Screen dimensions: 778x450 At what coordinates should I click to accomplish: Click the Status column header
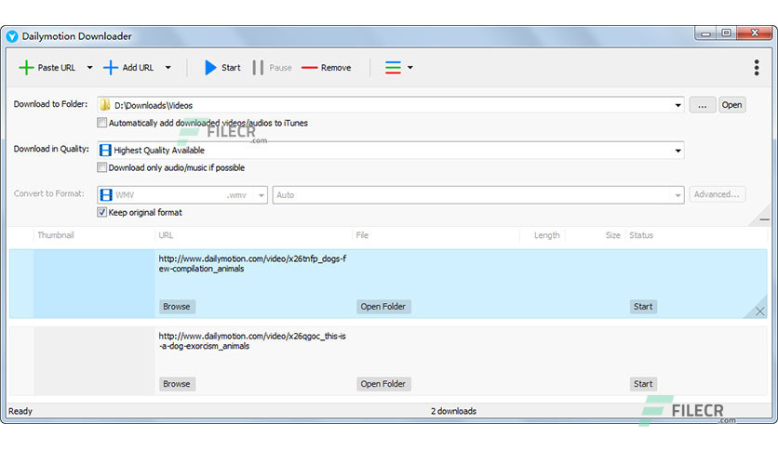pyautogui.click(x=641, y=235)
